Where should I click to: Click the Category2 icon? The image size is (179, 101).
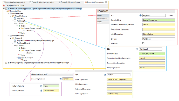13,38
